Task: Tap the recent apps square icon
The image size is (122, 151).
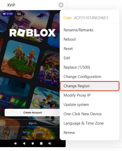Action: tap(41, 143)
